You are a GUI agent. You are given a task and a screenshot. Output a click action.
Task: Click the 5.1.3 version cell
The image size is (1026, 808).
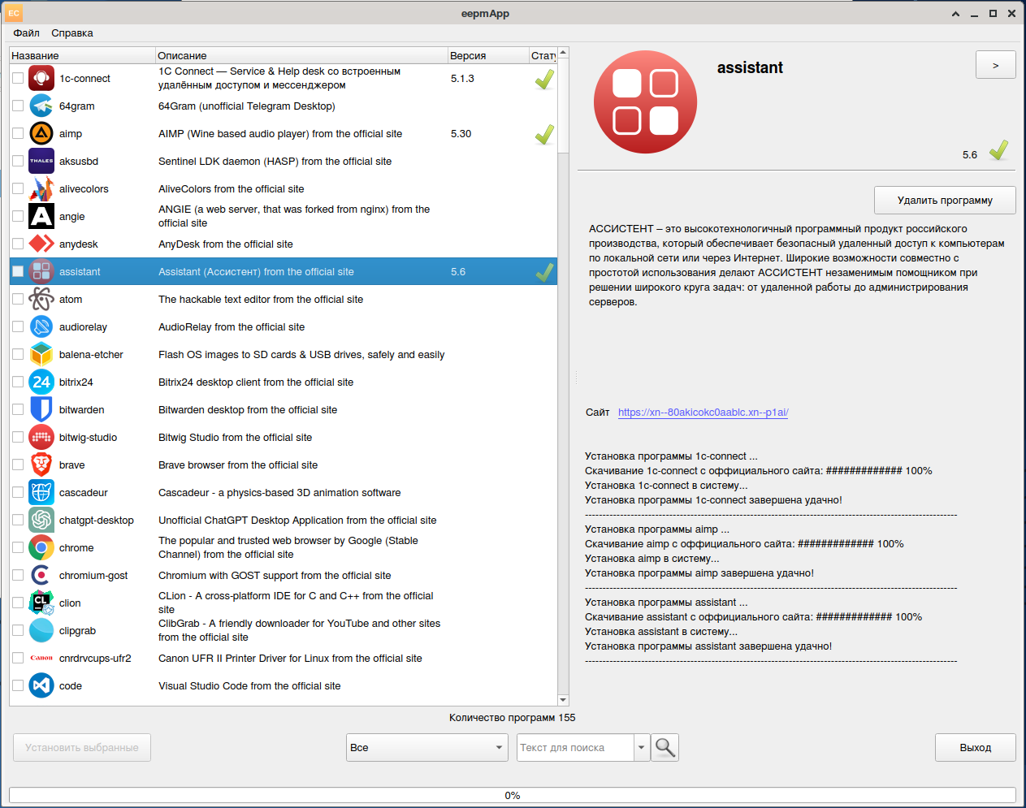click(463, 79)
